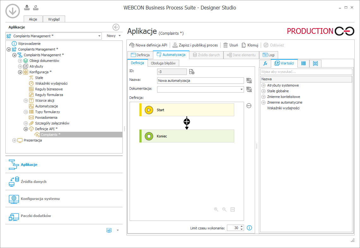The height and width of the screenshot is (248, 360).
Task: Expand Zmienne kontekstowe node
Action: point(263,97)
